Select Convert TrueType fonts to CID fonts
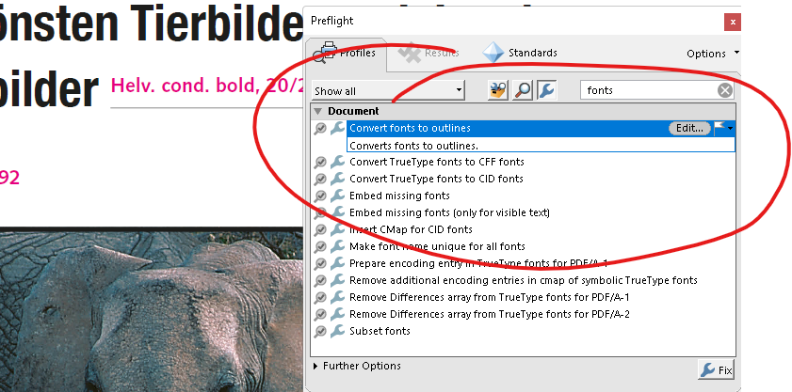 click(x=436, y=179)
